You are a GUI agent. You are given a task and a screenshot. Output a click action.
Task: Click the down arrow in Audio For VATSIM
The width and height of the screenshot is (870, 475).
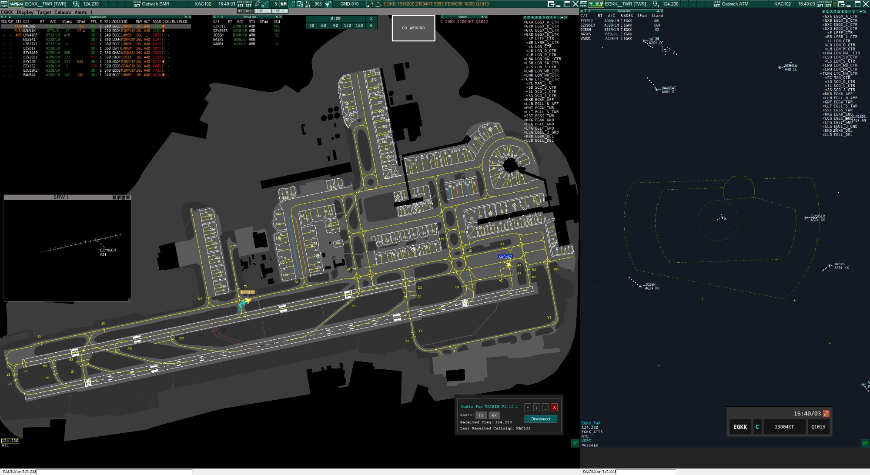pos(536,407)
